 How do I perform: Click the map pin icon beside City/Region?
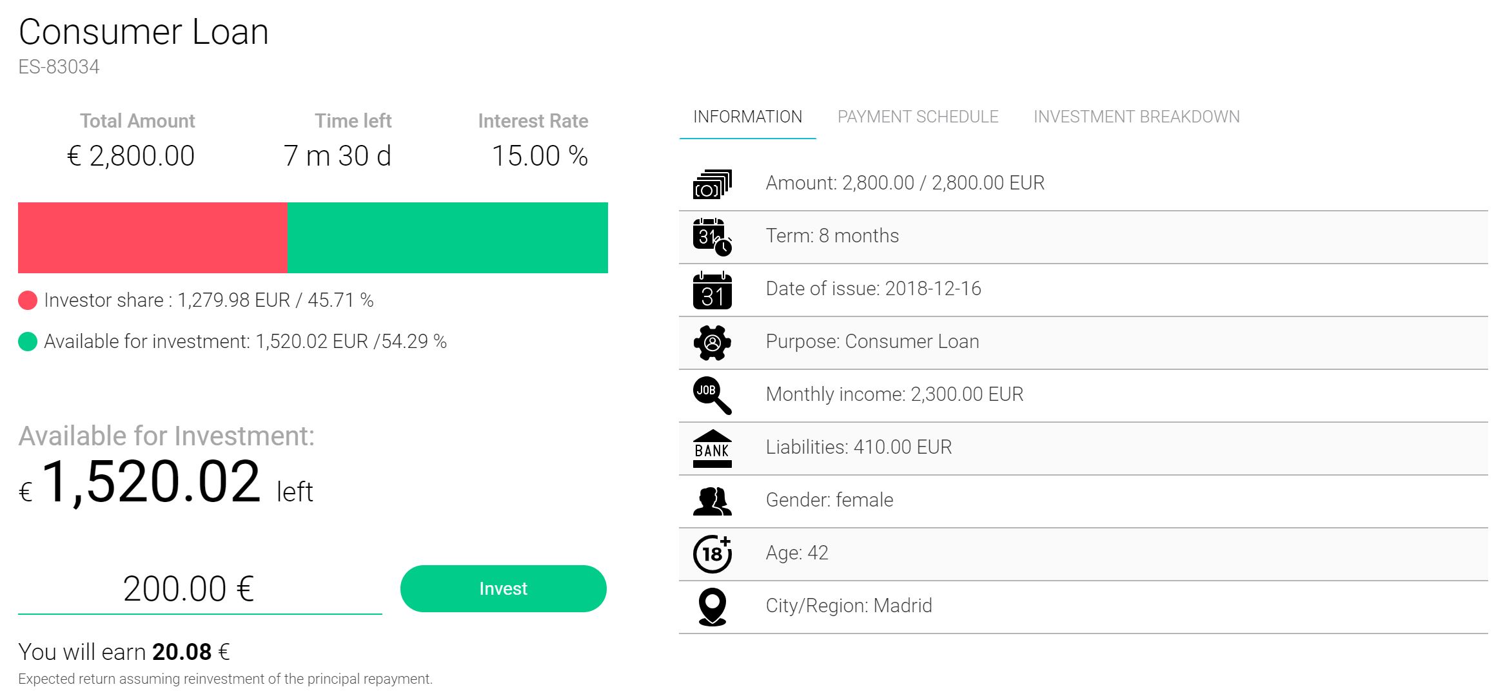[712, 606]
